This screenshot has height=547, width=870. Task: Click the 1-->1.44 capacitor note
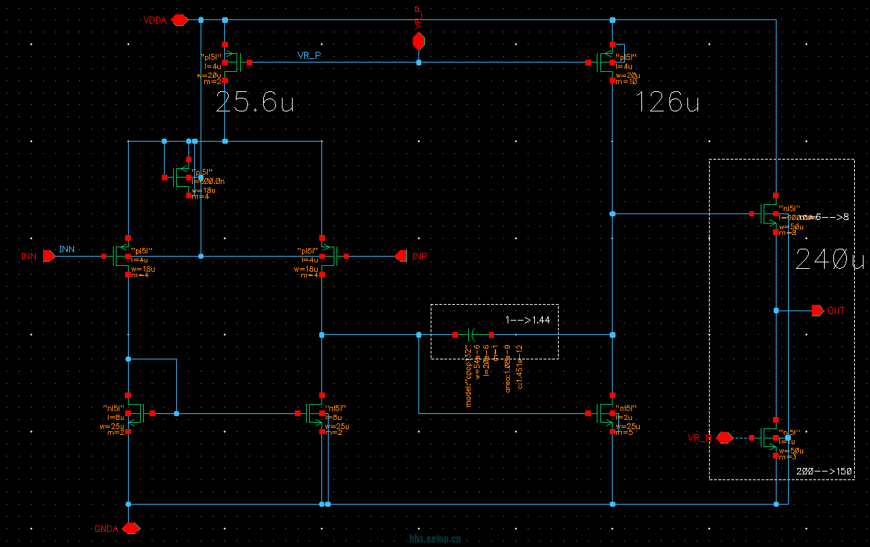click(528, 320)
